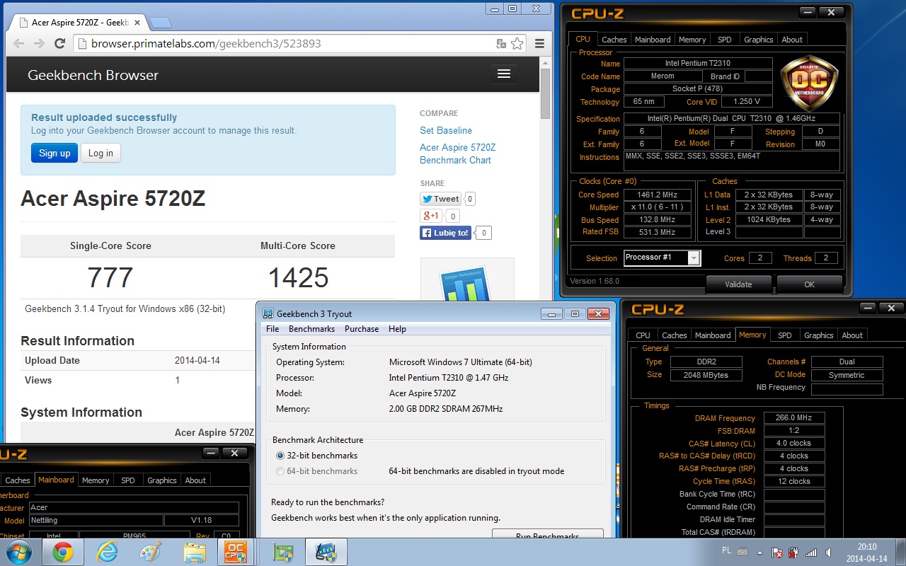Open the network signal tray icon

pyautogui.click(x=811, y=552)
